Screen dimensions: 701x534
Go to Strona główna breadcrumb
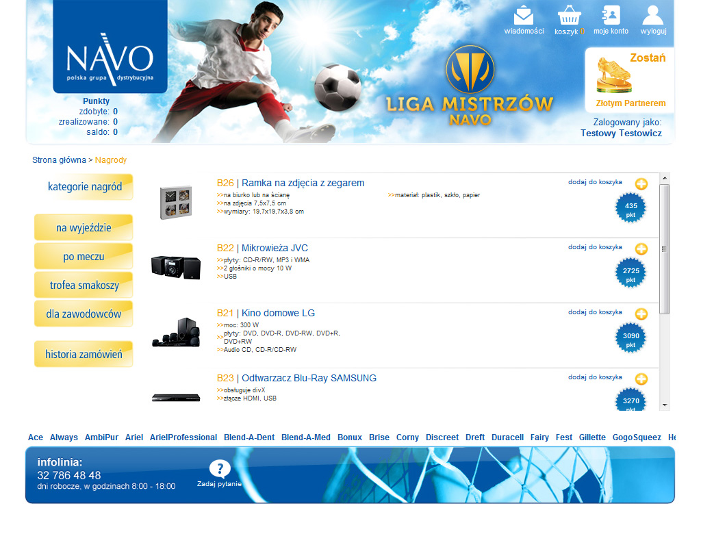click(x=59, y=160)
